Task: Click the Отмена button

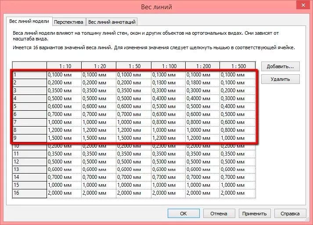Action: click(219, 214)
